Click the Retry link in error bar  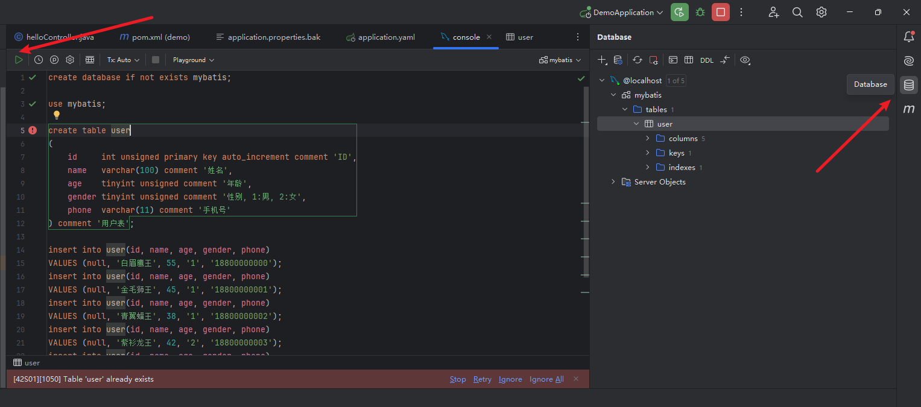482,379
